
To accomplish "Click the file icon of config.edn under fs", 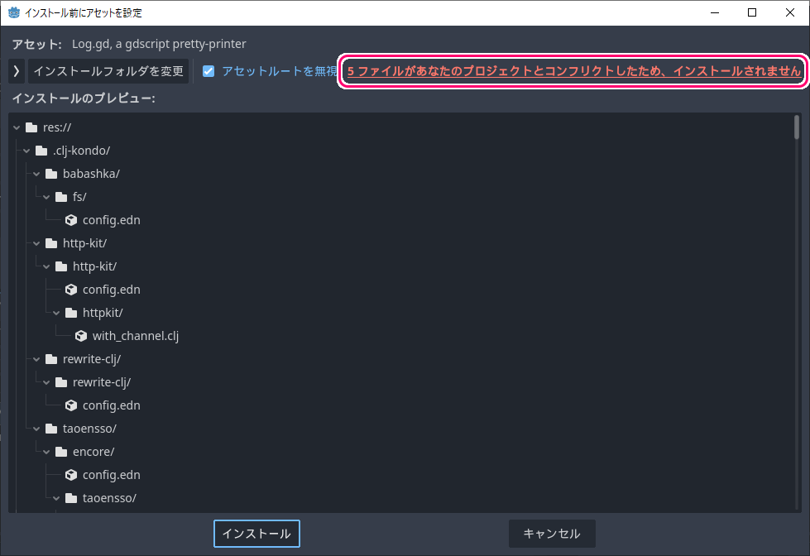I will [x=71, y=220].
